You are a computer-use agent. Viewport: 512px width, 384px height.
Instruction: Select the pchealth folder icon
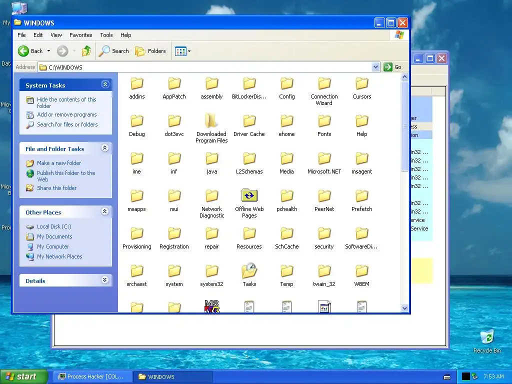pos(286,196)
